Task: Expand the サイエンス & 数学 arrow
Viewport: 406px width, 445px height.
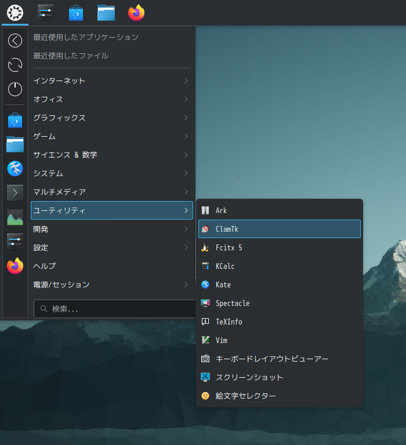Action: (186, 155)
